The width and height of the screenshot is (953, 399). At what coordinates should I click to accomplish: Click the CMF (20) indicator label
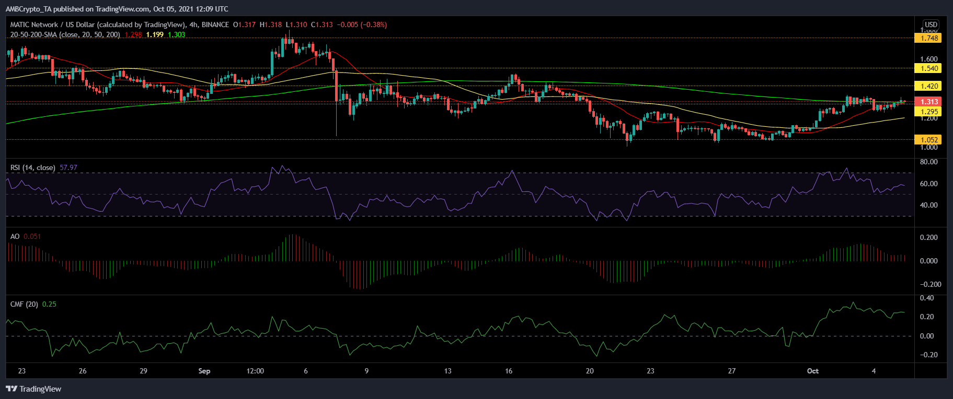24,304
